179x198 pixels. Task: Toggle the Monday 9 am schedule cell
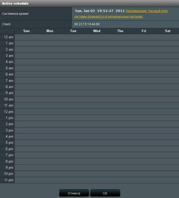click(50, 93)
